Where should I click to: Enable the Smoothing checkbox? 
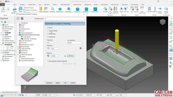coord(48,34)
